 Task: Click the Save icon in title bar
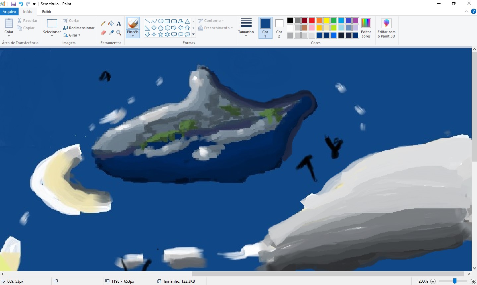point(14,4)
